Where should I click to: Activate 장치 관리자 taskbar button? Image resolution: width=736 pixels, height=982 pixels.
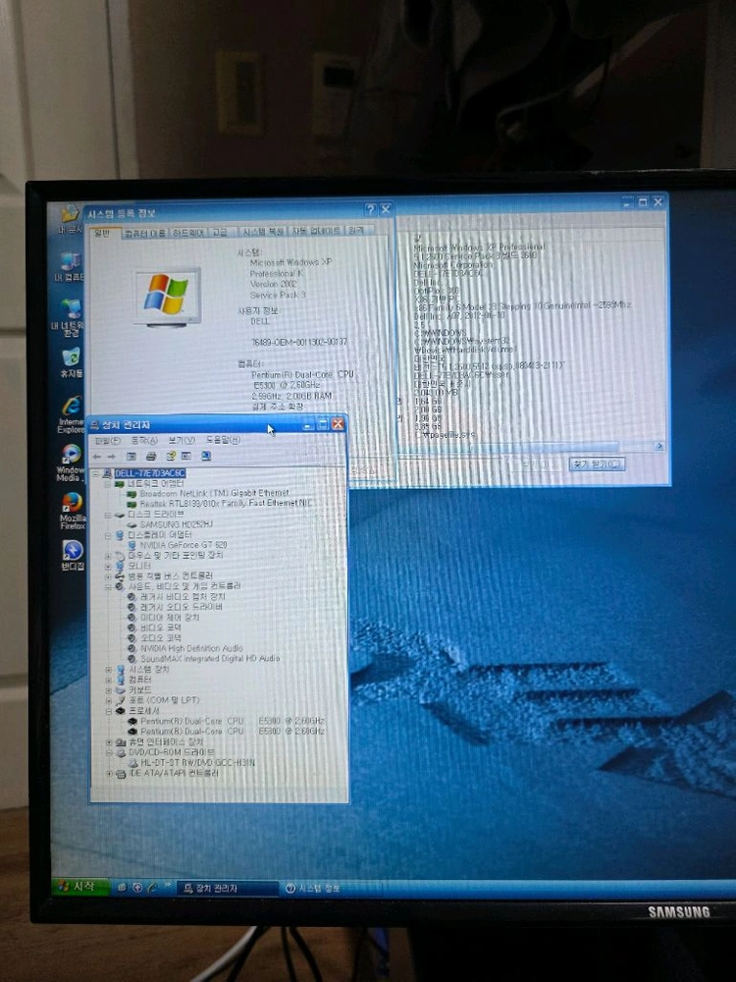tap(228, 888)
